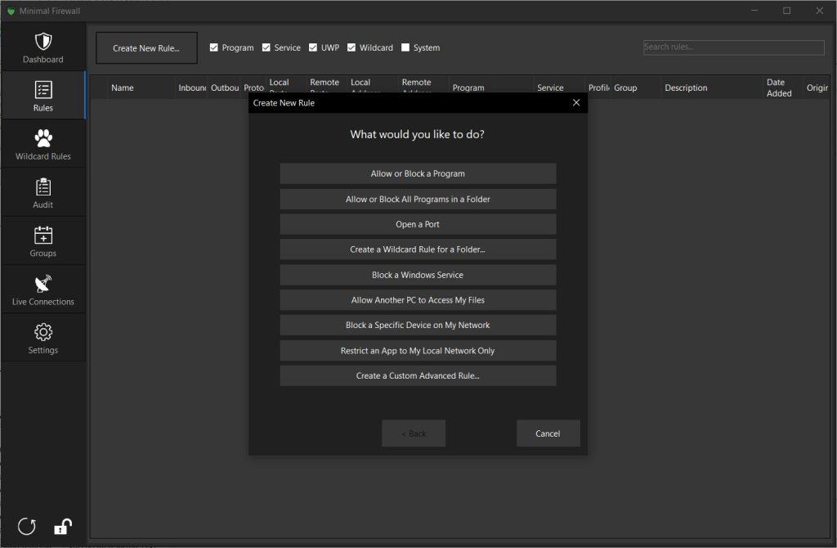Click the Cancel button in dialog
This screenshot has height=548, width=837.
tap(548, 433)
